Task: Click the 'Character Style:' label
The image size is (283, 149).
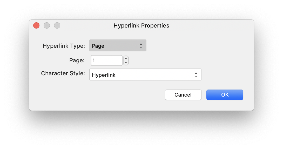Action: tap(63, 73)
